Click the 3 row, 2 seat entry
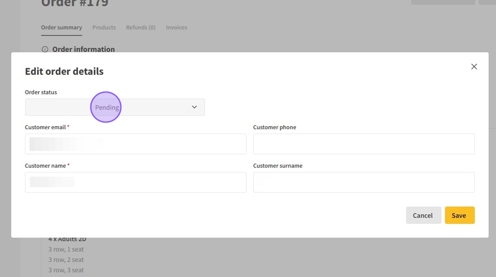This screenshot has width=496, height=277. tap(66, 260)
